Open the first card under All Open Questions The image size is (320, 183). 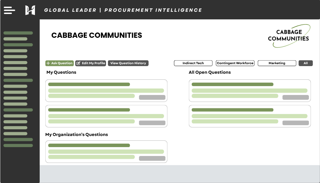tap(250, 91)
